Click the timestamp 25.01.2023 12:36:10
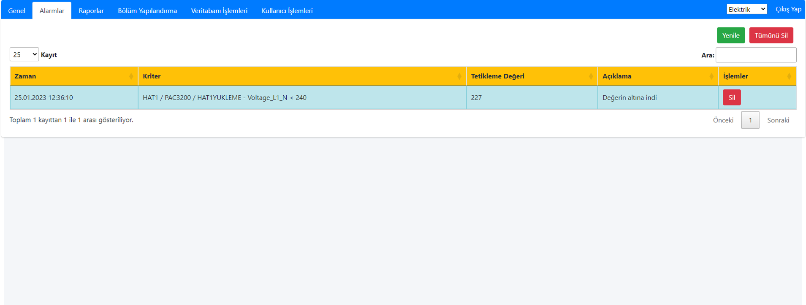The width and height of the screenshot is (806, 305). (x=44, y=97)
